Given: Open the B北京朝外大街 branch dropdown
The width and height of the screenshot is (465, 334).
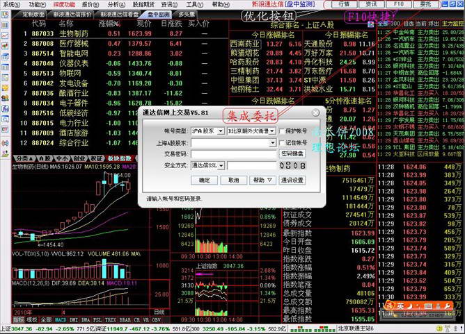Looking at the screenshot, I should (272, 131).
